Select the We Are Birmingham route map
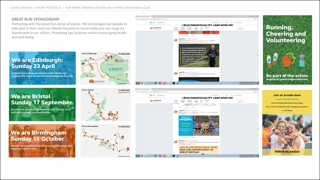 [106, 141]
